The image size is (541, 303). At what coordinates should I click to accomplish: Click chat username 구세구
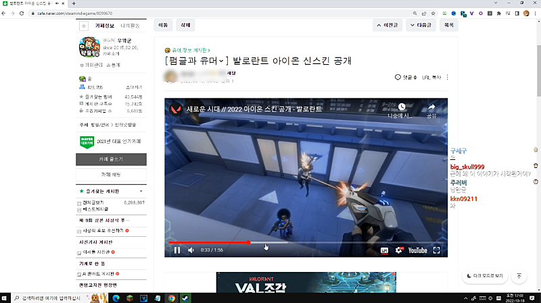coord(458,150)
